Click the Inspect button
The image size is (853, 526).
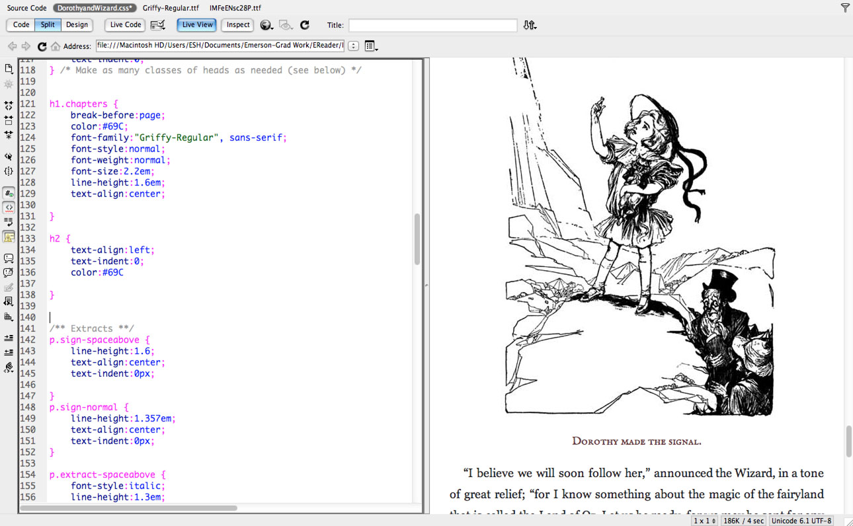tap(238, 25)
